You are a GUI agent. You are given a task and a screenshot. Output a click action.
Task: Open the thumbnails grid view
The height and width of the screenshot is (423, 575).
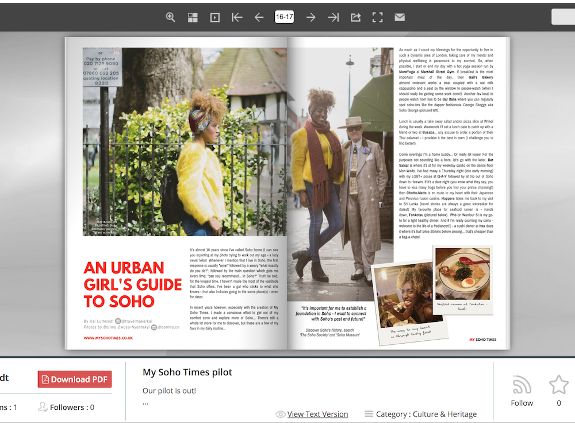(193, 17)
